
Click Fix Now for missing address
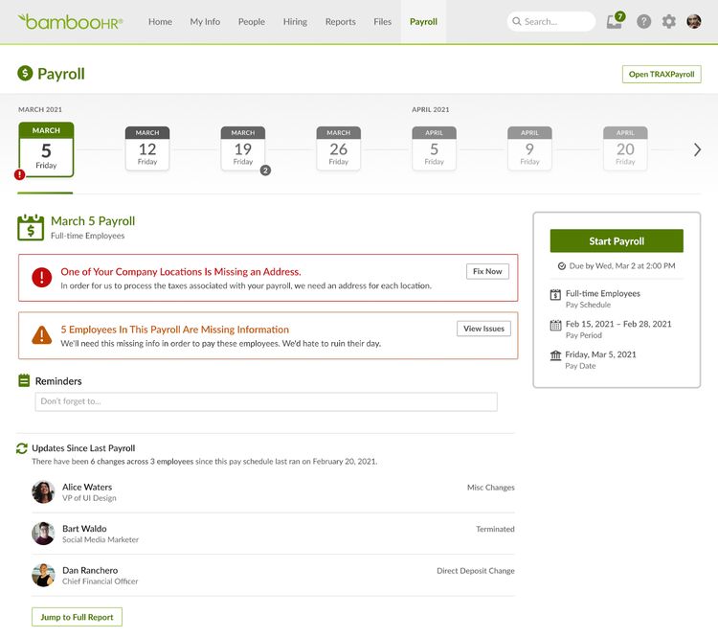[x=487, y=271]
